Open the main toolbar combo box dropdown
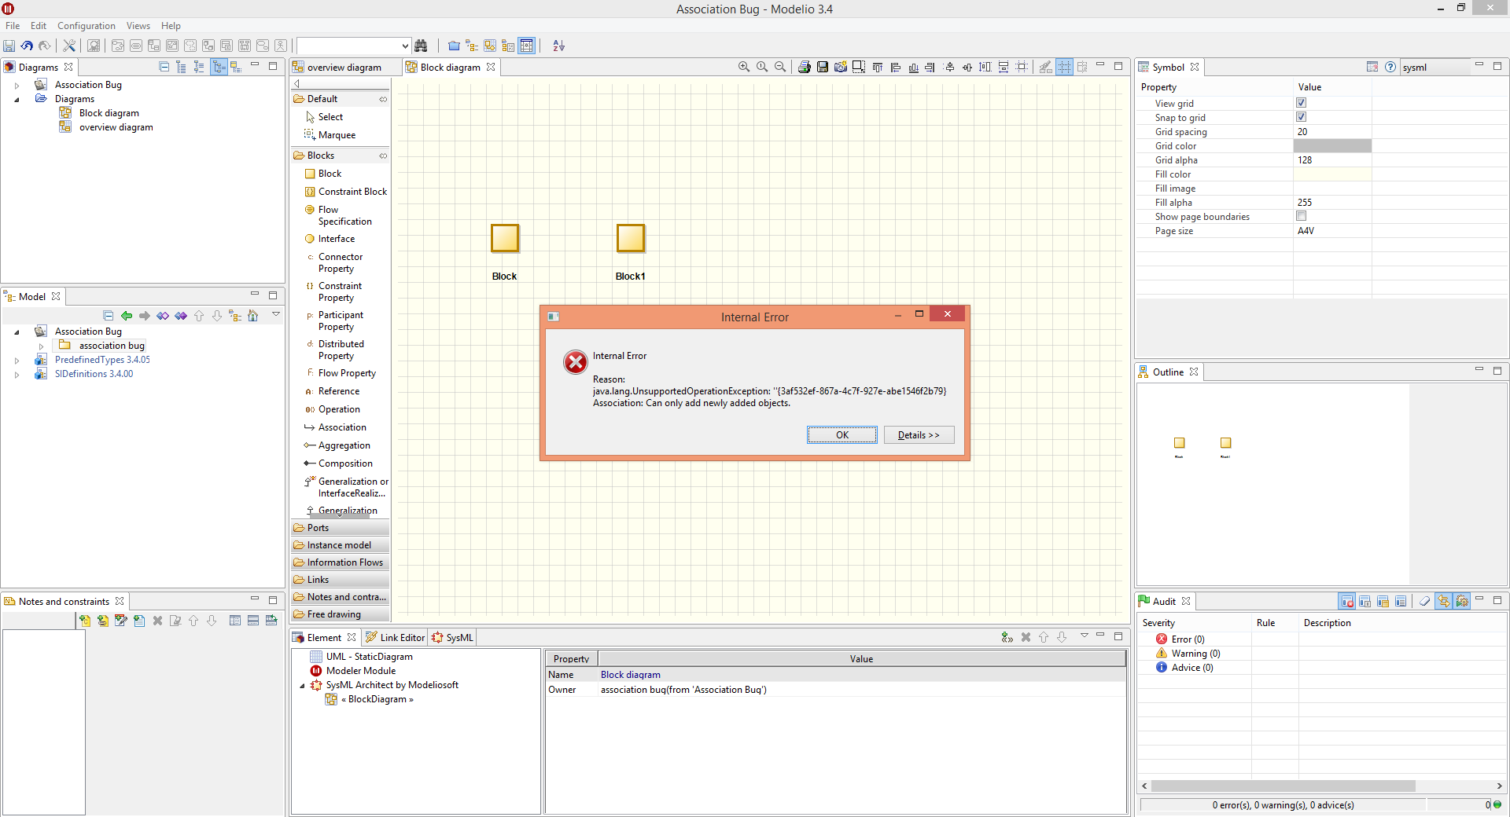The image size is (1510, 817). coord(405,46)
